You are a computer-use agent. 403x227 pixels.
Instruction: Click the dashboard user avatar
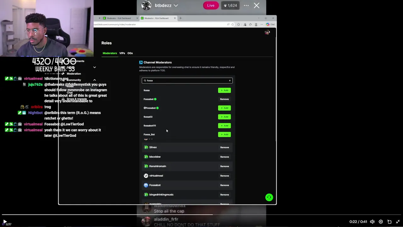pyautogui.click(x=267, y=32)
